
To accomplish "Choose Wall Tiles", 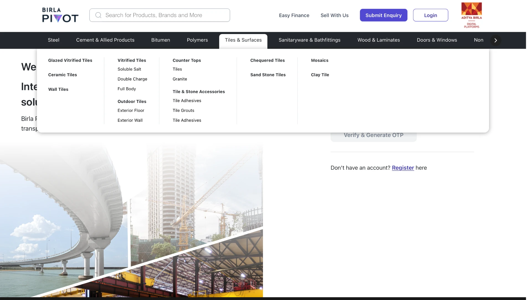I will coord(58,89).
